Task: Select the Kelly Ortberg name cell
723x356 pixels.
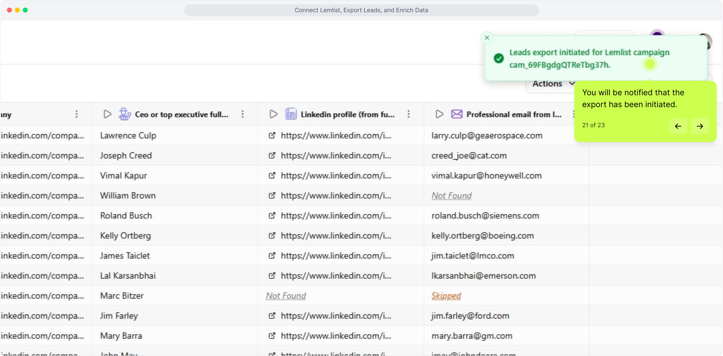Action: tap(175, 235)
